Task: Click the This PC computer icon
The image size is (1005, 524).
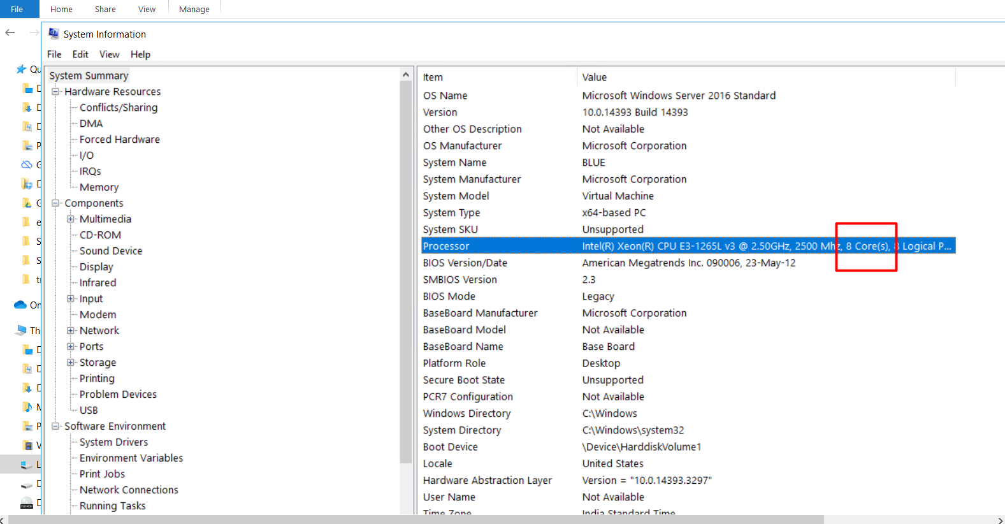Action: pyautogui.click(x=22, y=330)
